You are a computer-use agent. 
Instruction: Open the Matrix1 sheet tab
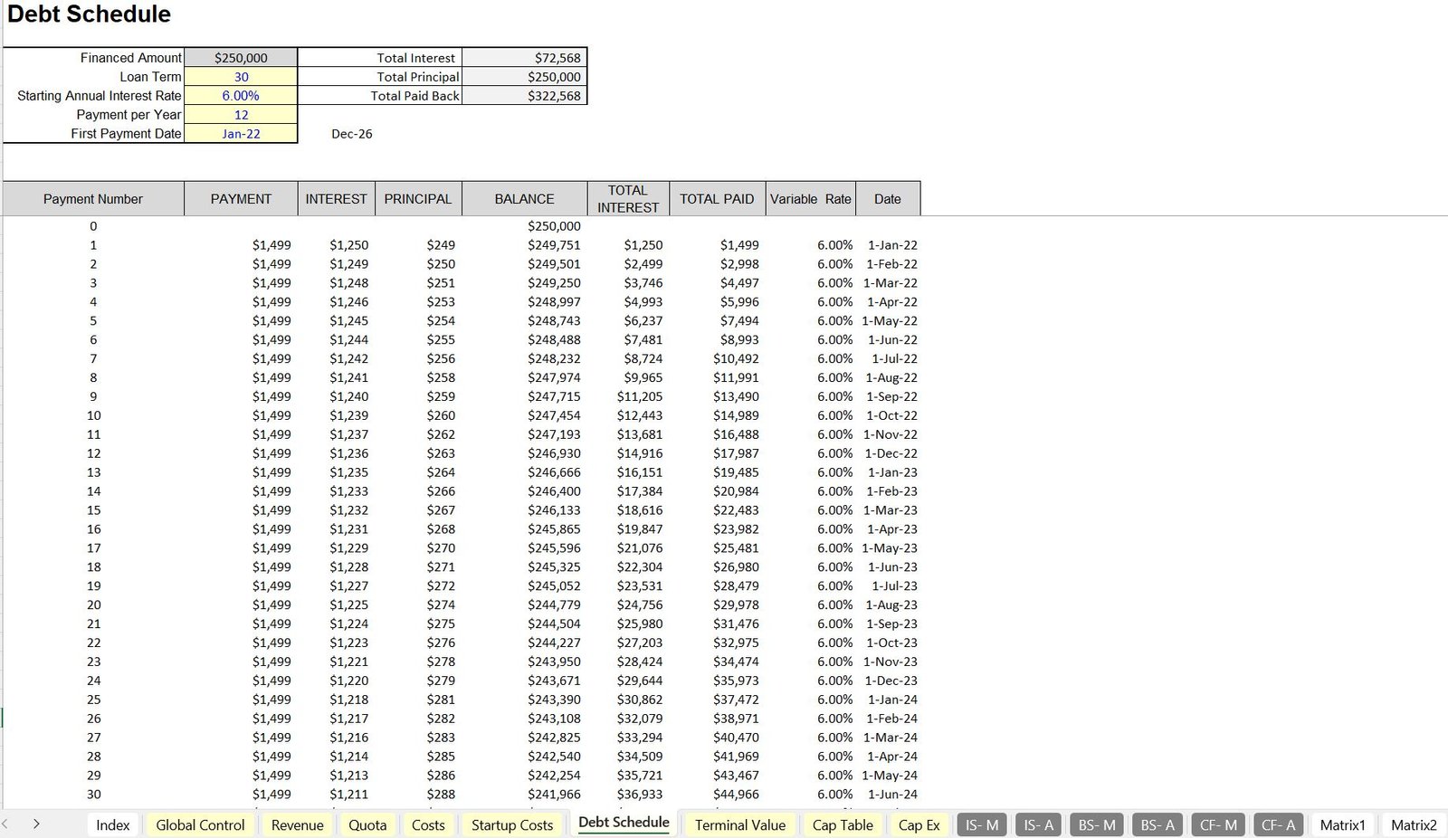click(1342, 824)
